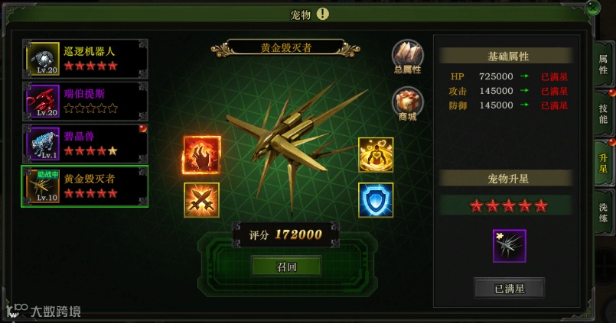Open the 升星 side tab

tap(604, 163)
